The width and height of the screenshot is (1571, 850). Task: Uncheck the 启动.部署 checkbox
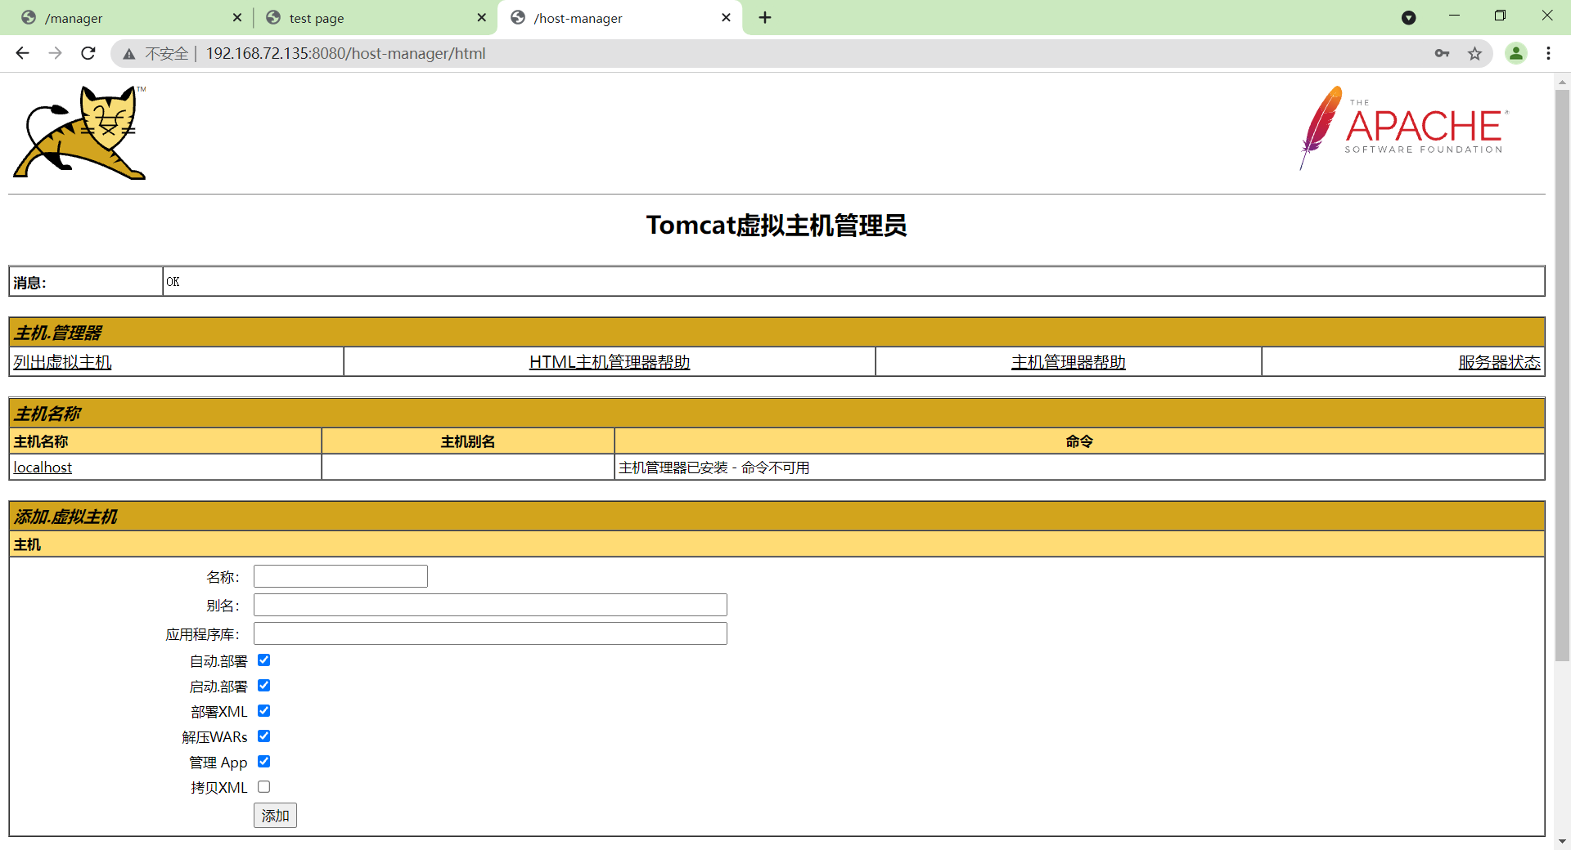click(x=263, y=686)
